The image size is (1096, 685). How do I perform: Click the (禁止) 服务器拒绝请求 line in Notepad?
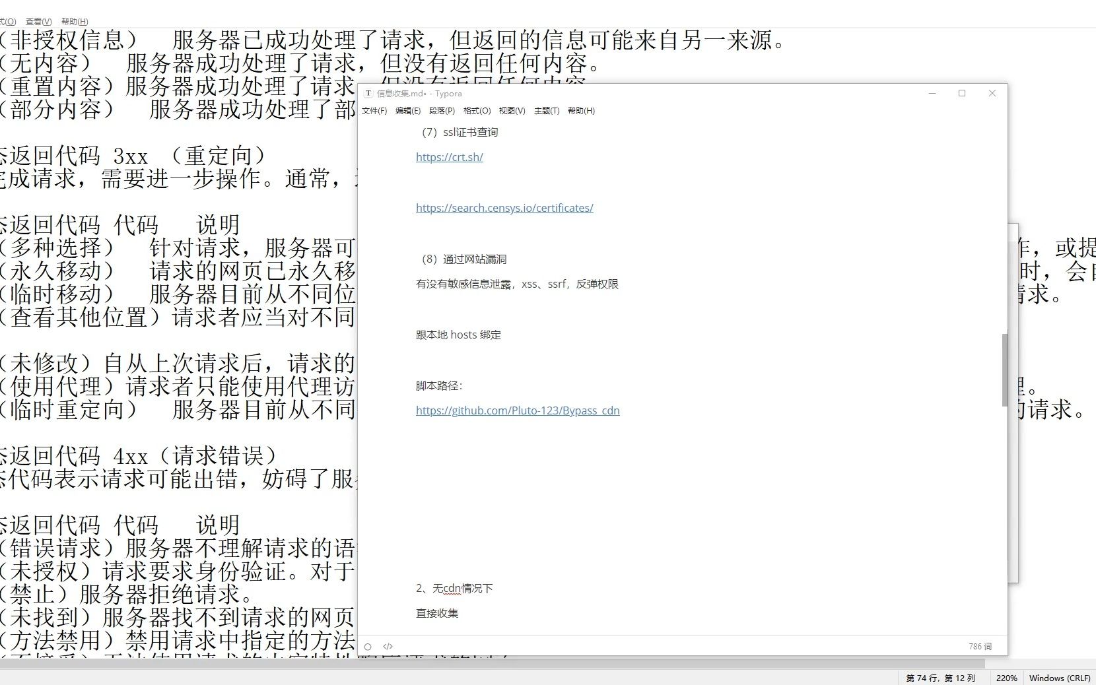(127, 595)
